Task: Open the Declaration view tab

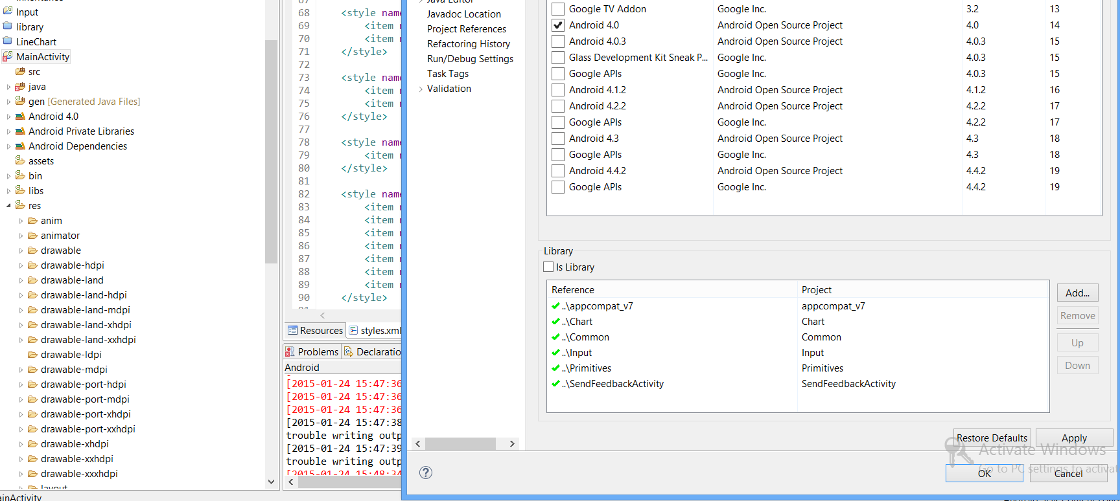Action: (372, 351)
